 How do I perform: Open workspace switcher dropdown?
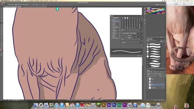pos(160,5)
